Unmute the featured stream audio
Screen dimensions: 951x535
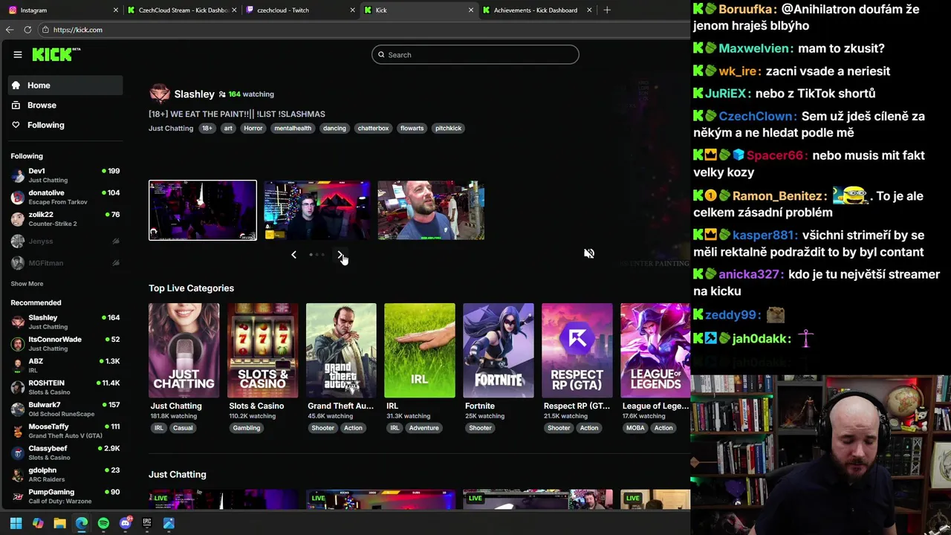(x=589, y=253)
